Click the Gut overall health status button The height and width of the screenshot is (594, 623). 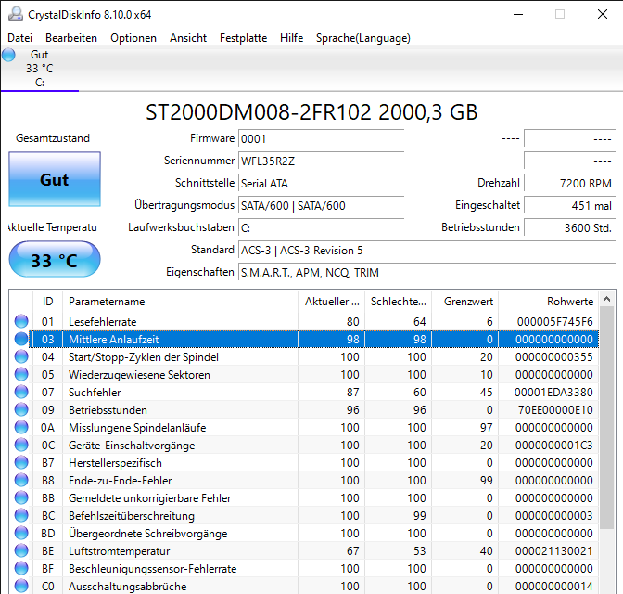click(55, 179)
